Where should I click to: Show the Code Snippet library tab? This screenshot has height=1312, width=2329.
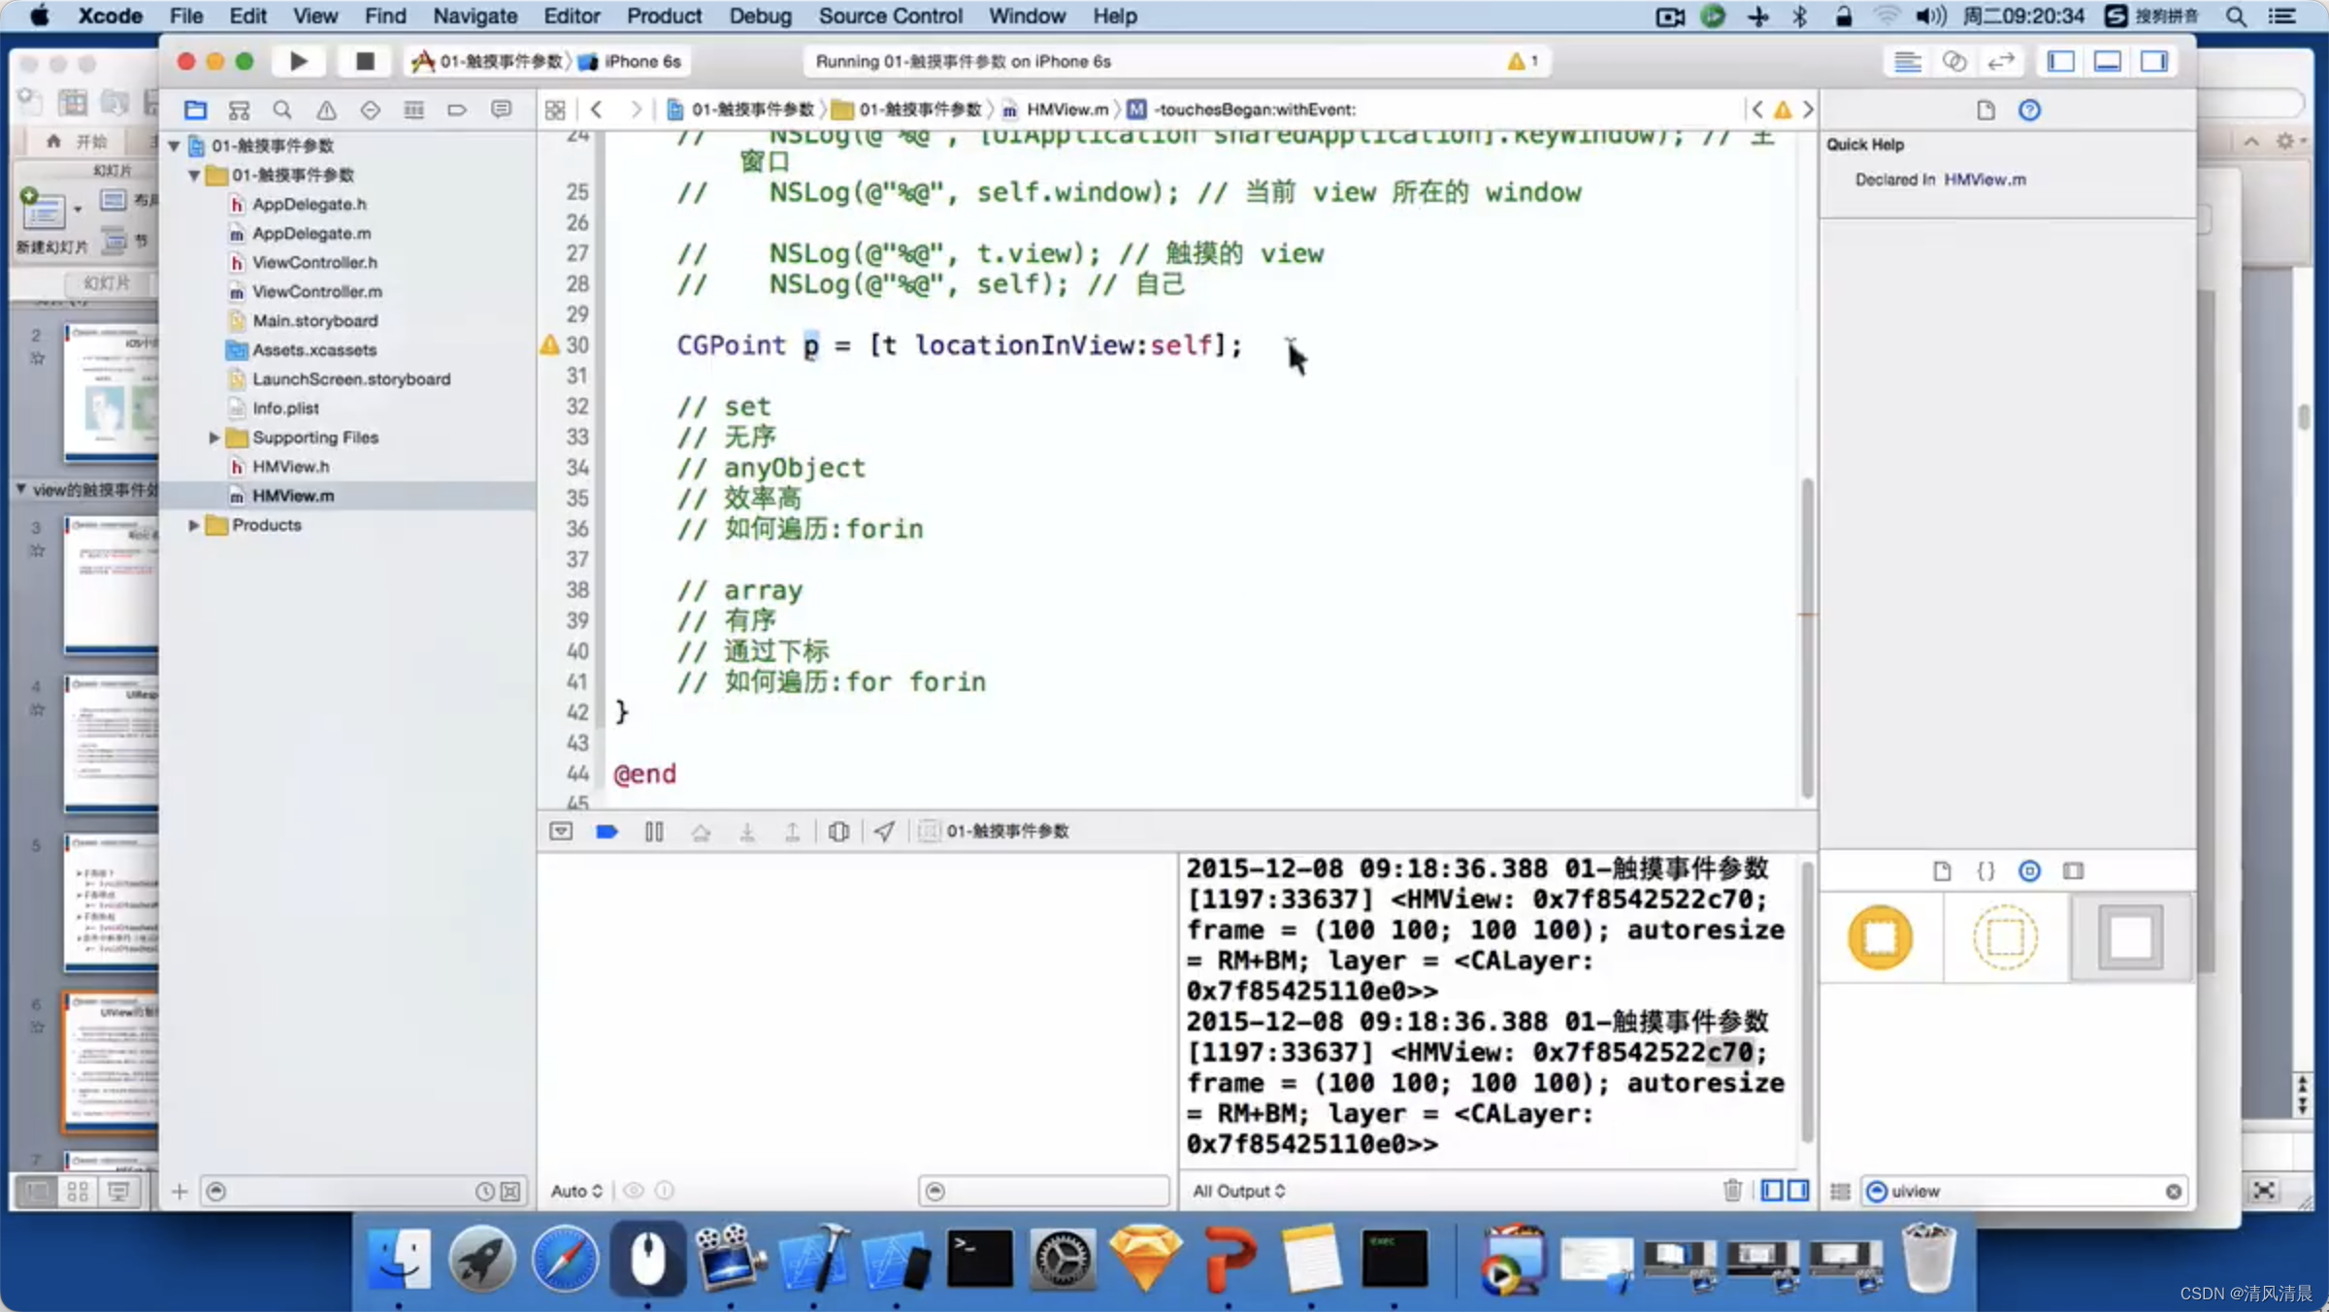pos(1985,870)
